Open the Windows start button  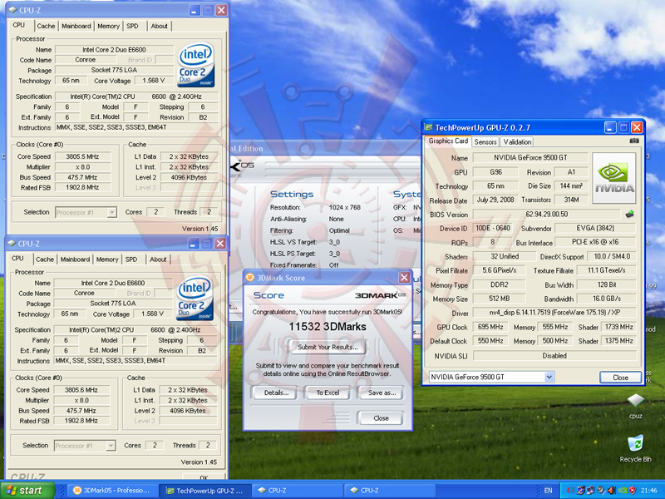(28, 491)
